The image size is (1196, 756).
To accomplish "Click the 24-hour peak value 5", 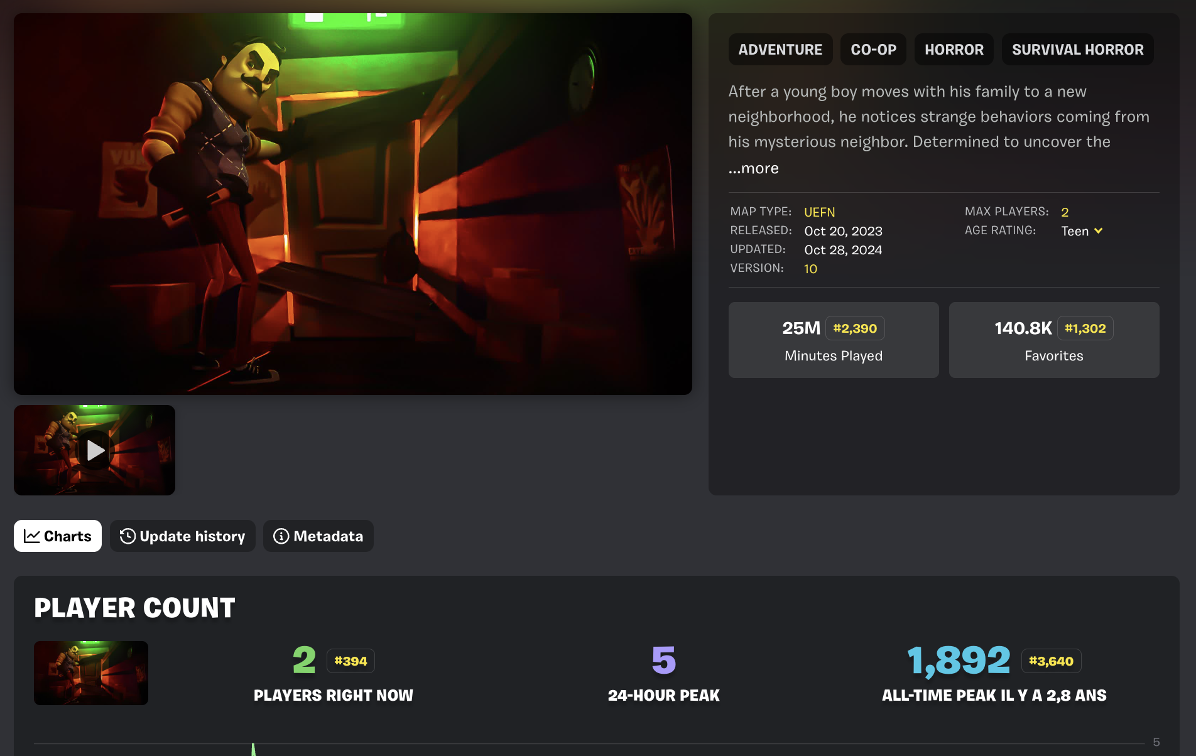I will (x=664, y=661).
